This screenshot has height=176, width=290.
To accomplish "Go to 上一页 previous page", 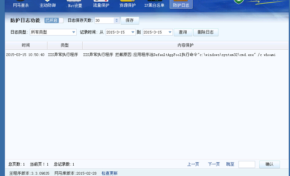I will click(x=193, y=164).
